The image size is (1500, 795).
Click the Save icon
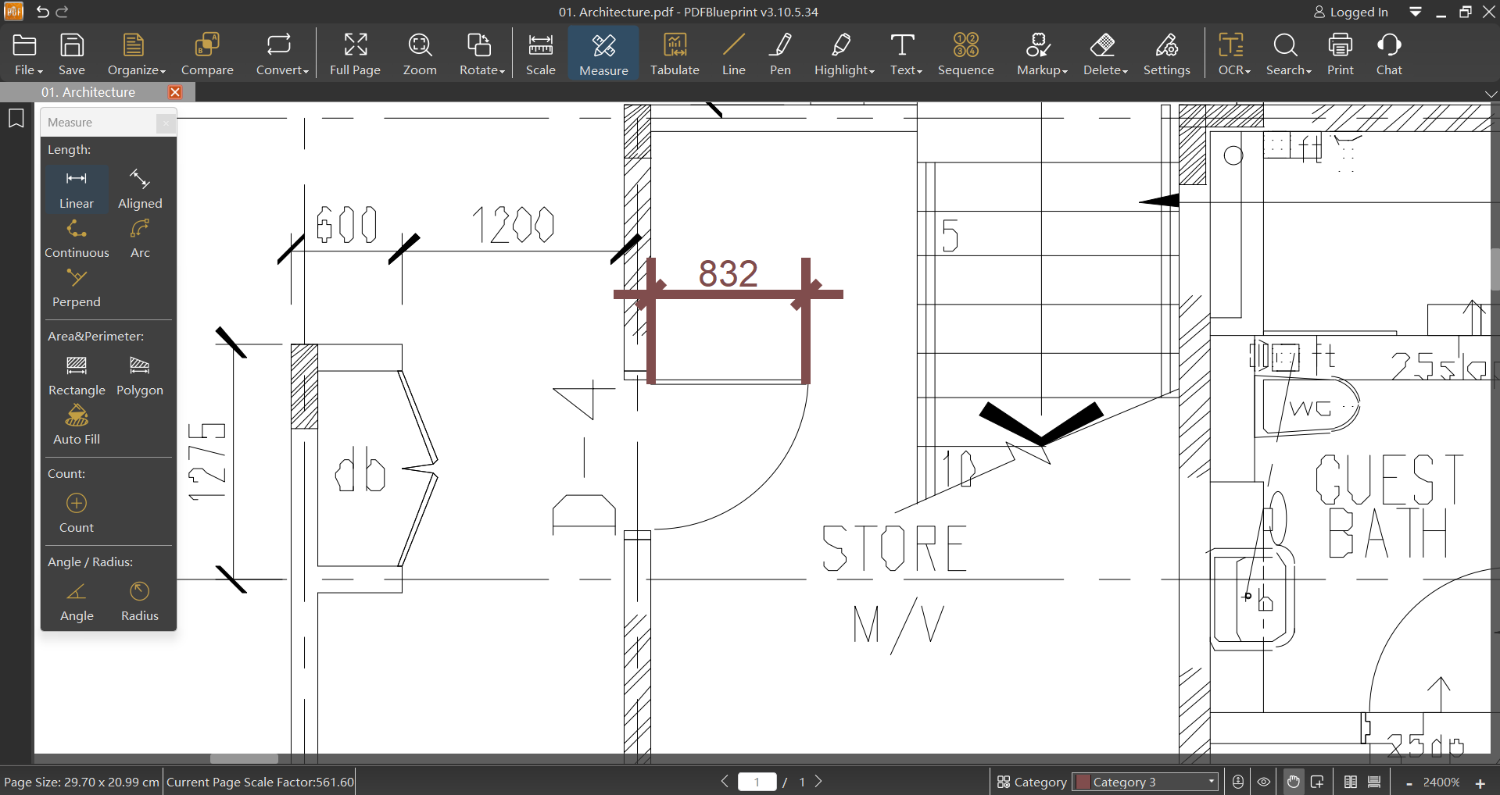(72, 54)
